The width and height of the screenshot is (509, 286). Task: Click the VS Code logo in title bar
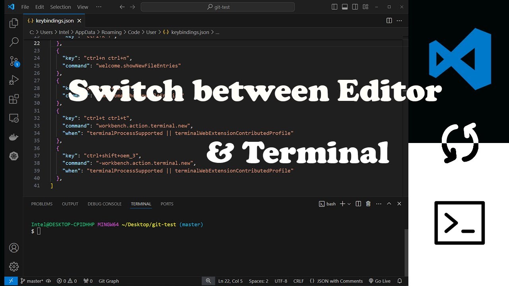tap(11, 7)
